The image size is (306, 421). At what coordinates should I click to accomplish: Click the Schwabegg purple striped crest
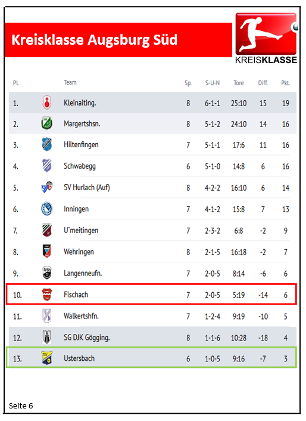pyautogui.click(x=47, y=166)
